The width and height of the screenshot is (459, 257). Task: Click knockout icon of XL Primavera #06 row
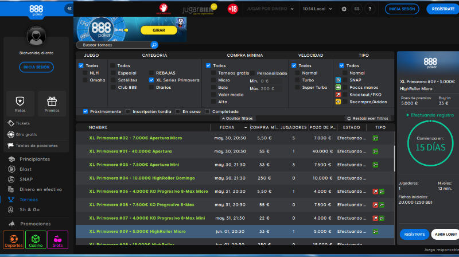click(375, 192)
